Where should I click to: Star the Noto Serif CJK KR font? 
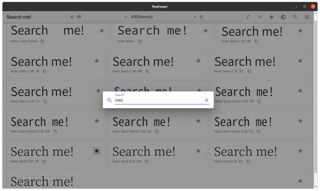[x=198, y=151]
